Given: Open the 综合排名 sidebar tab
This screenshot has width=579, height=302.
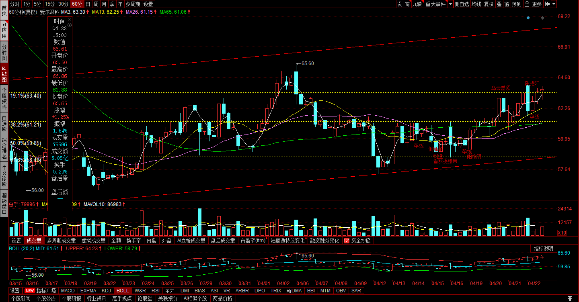Looking at the screenshot, I should tap(4, 149).
